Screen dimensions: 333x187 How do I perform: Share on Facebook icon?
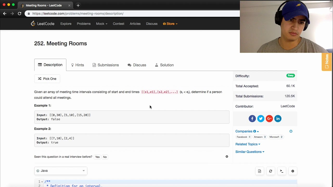[x=252, y=119]
